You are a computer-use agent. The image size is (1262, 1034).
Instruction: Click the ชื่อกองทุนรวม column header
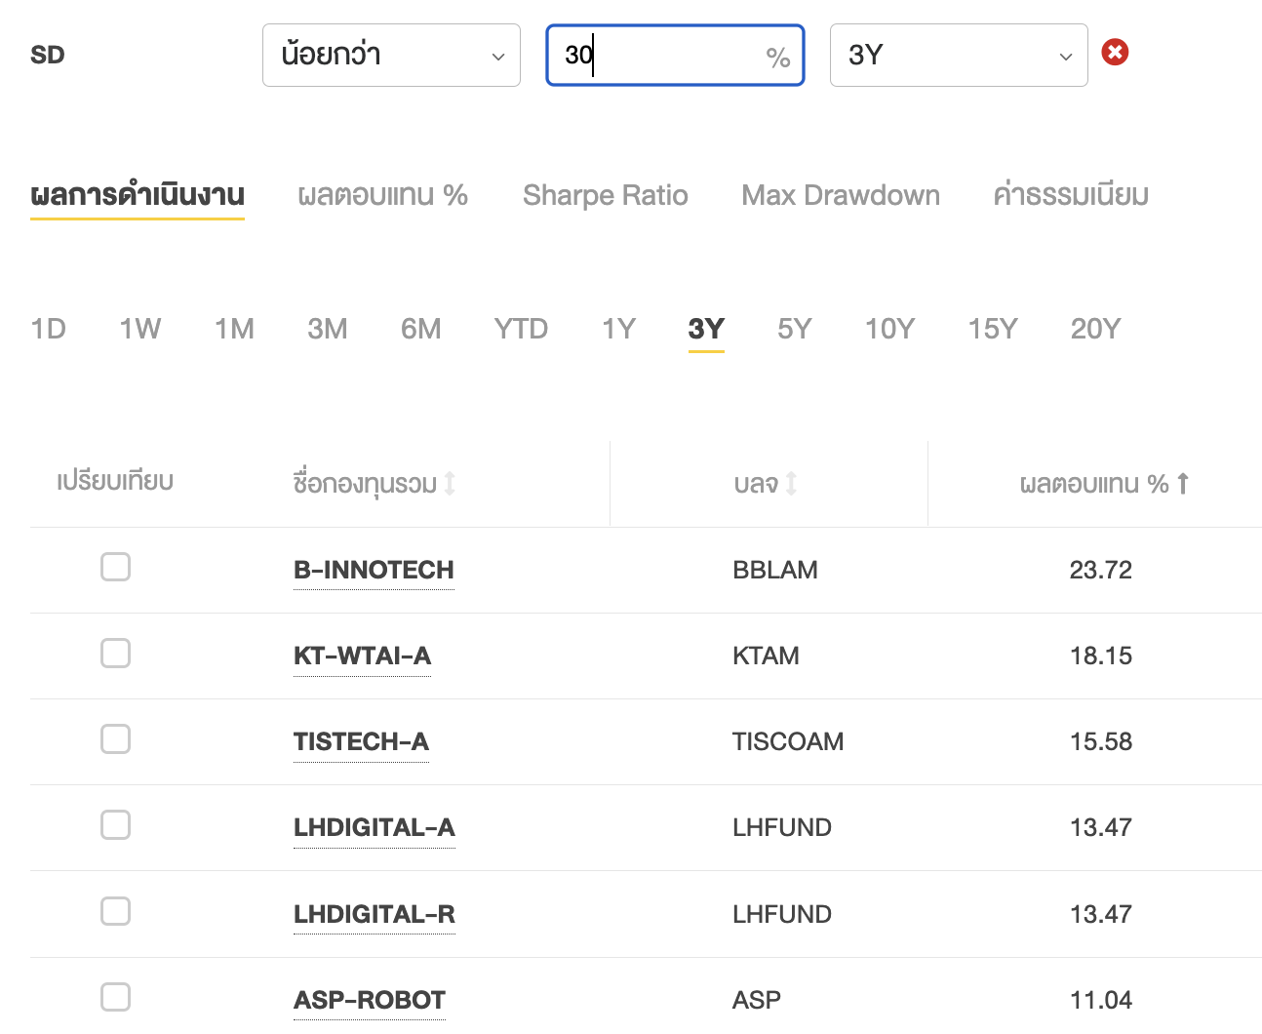click(x=365, y=483)
